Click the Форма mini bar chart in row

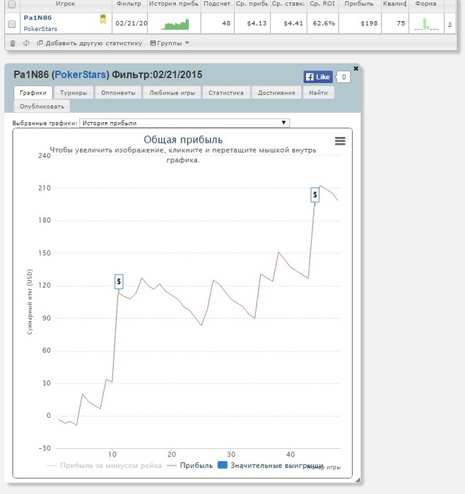coord(426,24)
